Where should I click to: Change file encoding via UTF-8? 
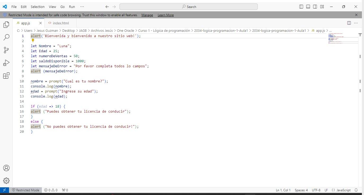click(316, 190)
